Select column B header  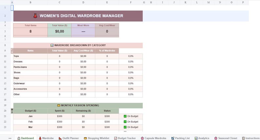pos(30,2)
